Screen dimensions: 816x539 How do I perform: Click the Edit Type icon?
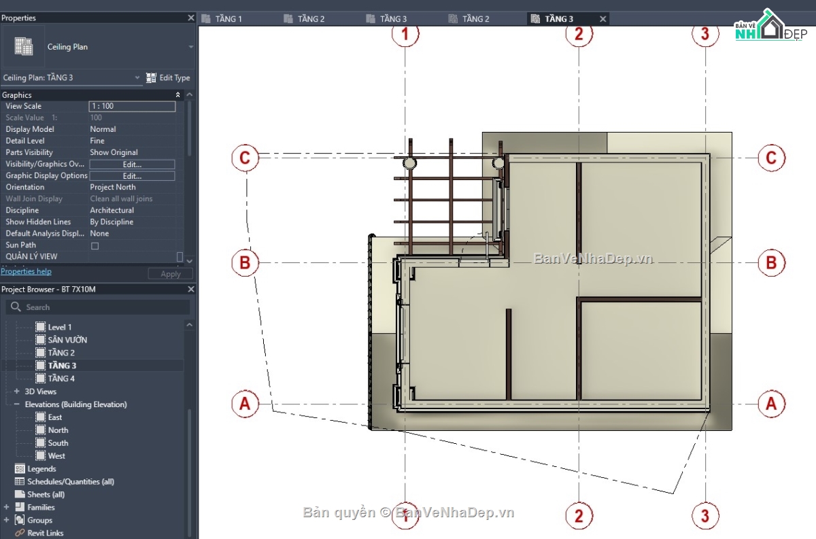[151, 77]
